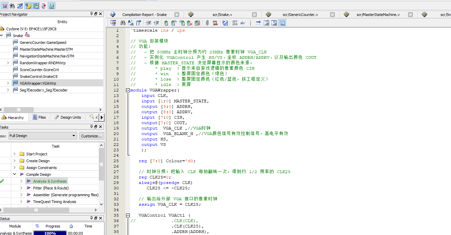Viewport: 451px width, 235px height.
Task: Collapse the module VGAWrapper code fold
Action: coord(128,90)
